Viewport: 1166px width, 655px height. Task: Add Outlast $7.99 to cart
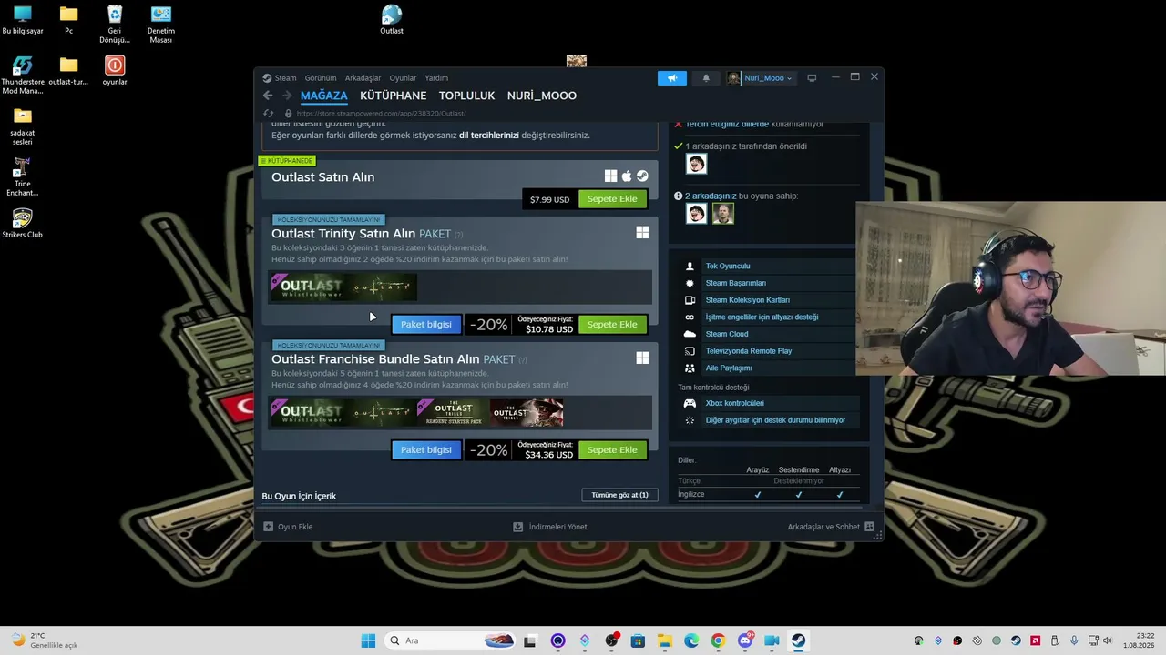(x=612, y=199)
